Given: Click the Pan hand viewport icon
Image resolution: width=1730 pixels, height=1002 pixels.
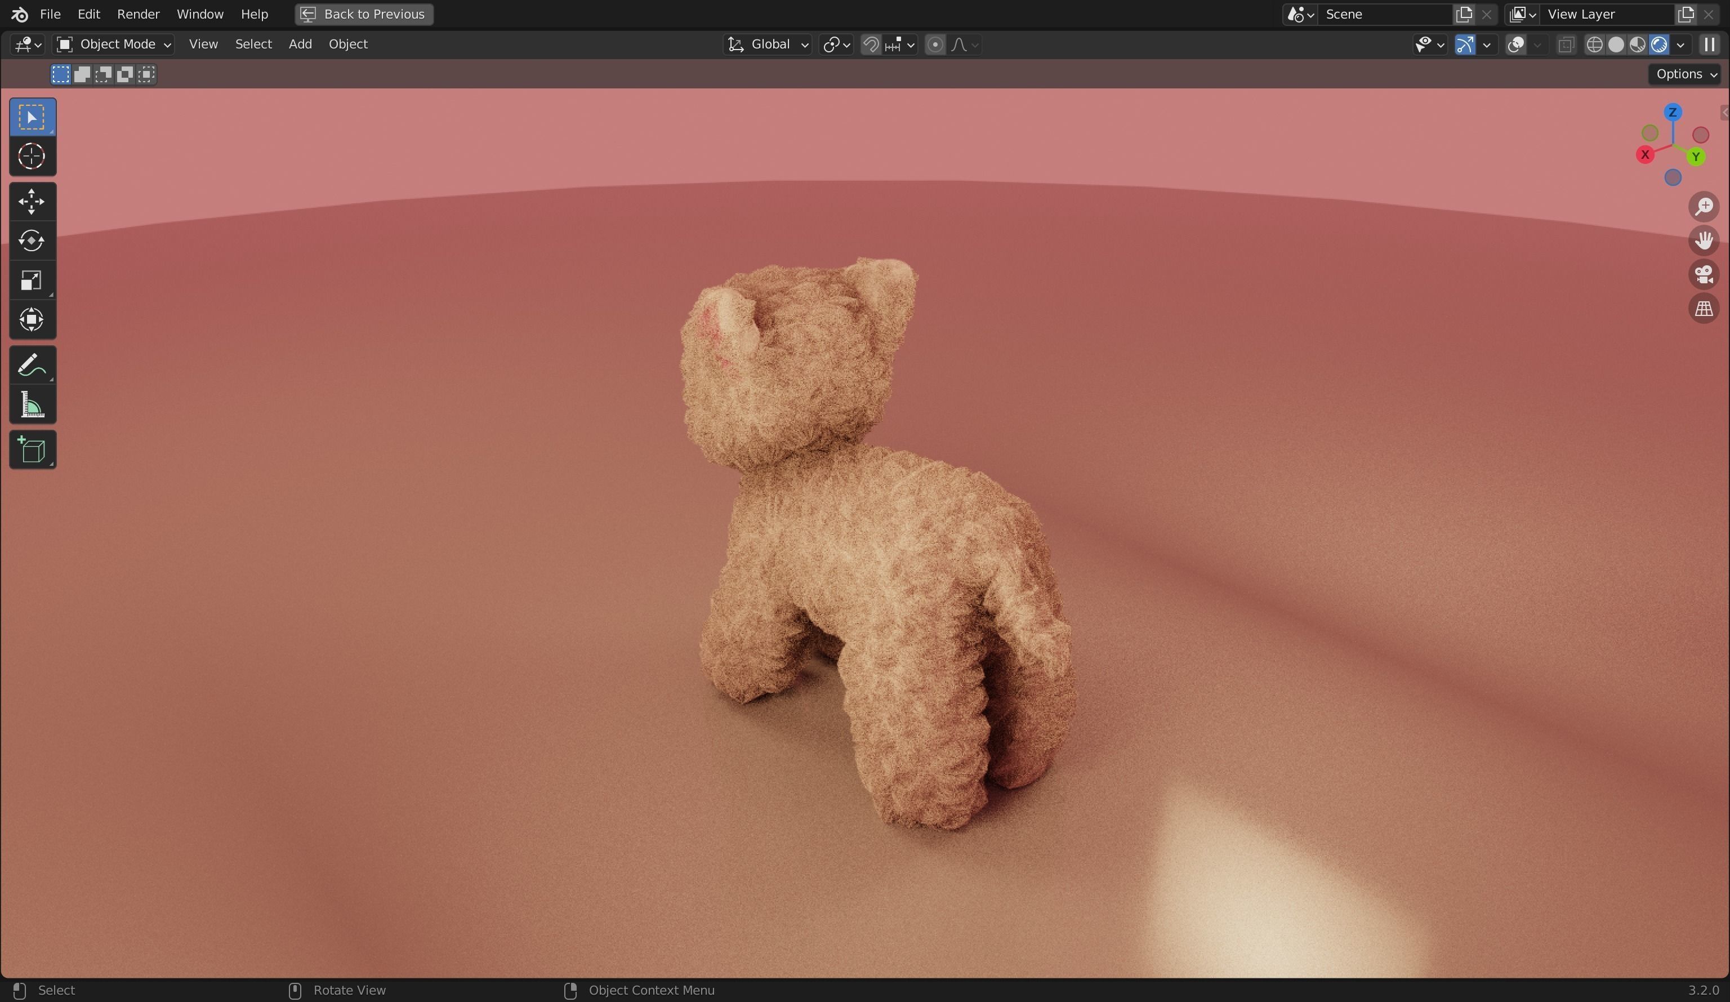Looking at the screenshot, I should point(1703,241).
